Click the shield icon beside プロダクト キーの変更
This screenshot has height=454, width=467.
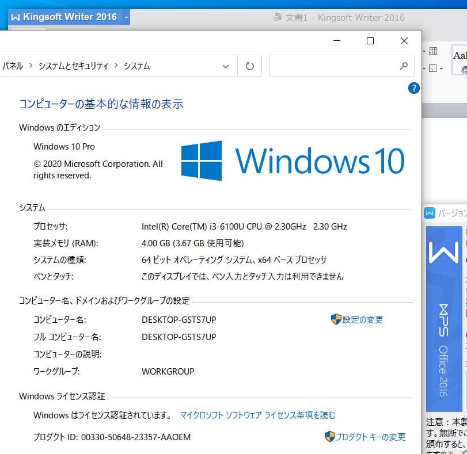click(330, 436)
